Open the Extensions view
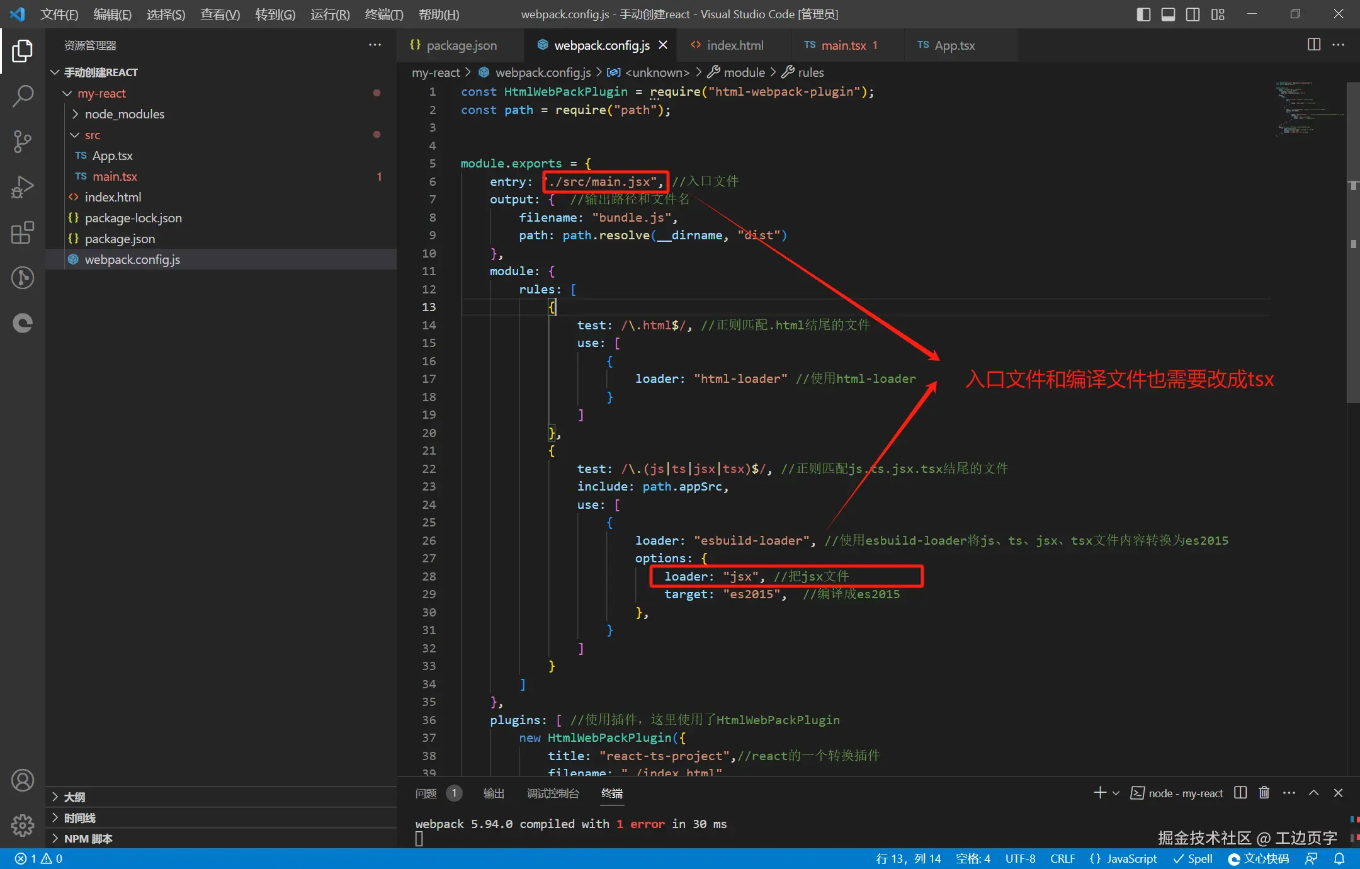This screenshot has width=1360, height=869. point(23,232)
